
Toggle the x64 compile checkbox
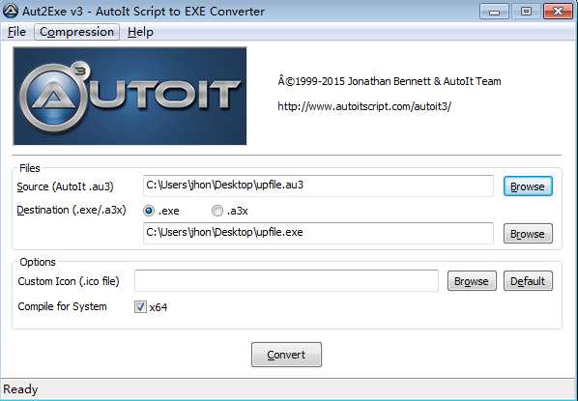140,306
